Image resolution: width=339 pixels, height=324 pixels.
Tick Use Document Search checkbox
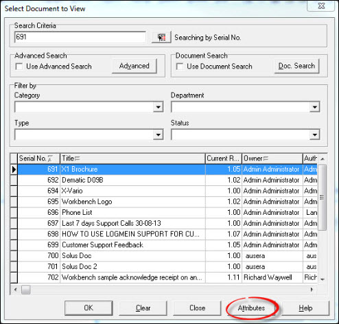click(180, 67)
